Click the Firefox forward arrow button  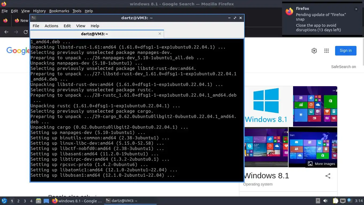click(16, 32)
